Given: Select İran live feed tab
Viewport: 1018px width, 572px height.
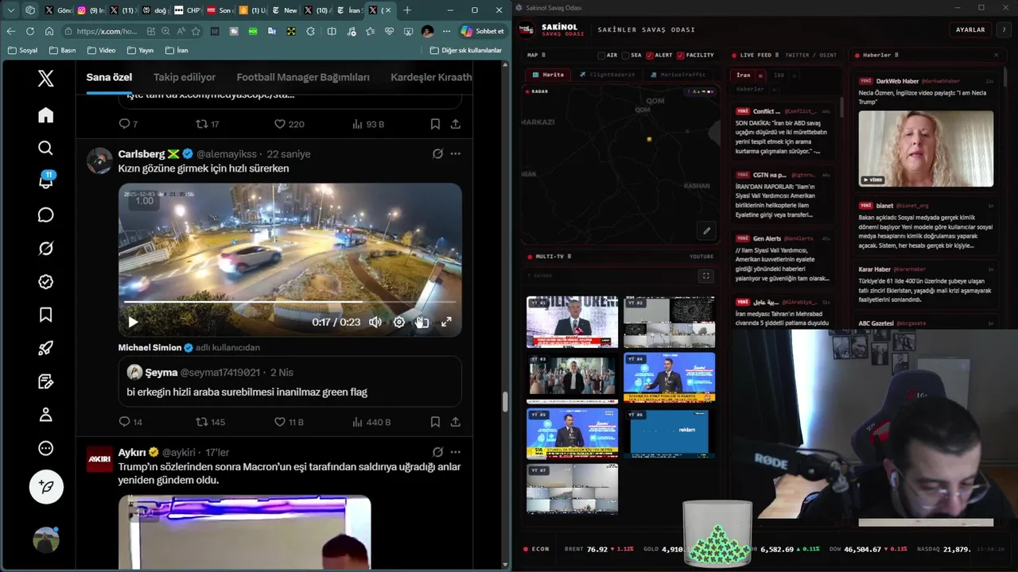Looking at the screenshot, I should click(x=744, y=75).
